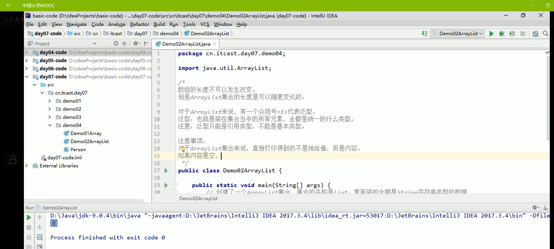Run with Coverage from the toolbar
The width and height of the screenshot is (554, 249).
point(512,34)
